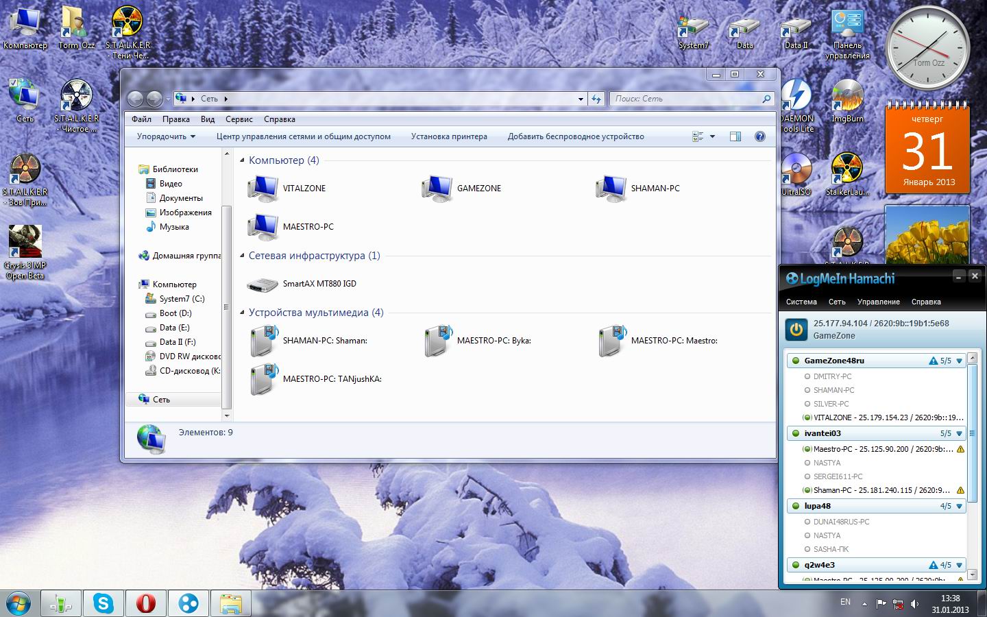The image size is (987, 617).
Task: Click the refresh button beside address bar
Action: (x=596, y=99)
